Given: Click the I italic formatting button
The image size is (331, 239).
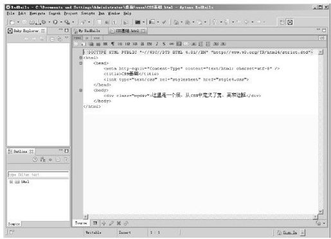Looking at the screenshot, I should pyautogui.click(x=157, y=44).
